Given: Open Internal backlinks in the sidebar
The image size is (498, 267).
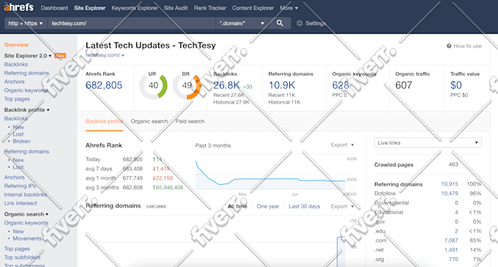Looking at the screenshot, I should [26, 194].
